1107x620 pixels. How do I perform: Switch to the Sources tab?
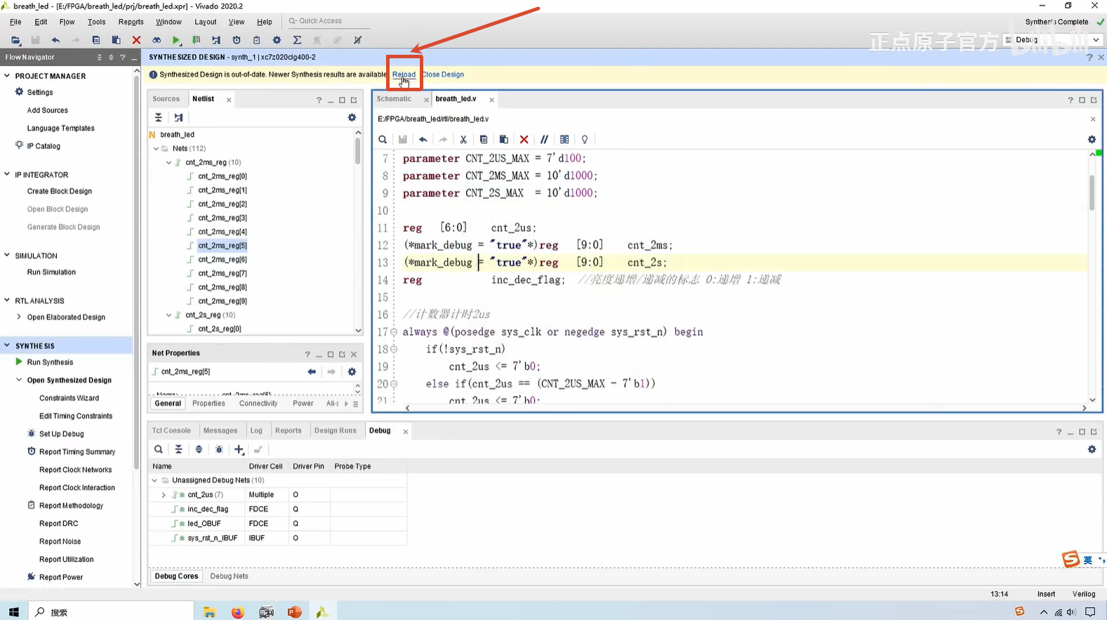point(166,99)
